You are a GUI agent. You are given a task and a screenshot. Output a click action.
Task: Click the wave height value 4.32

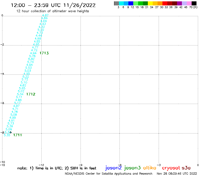pos(42,27)
